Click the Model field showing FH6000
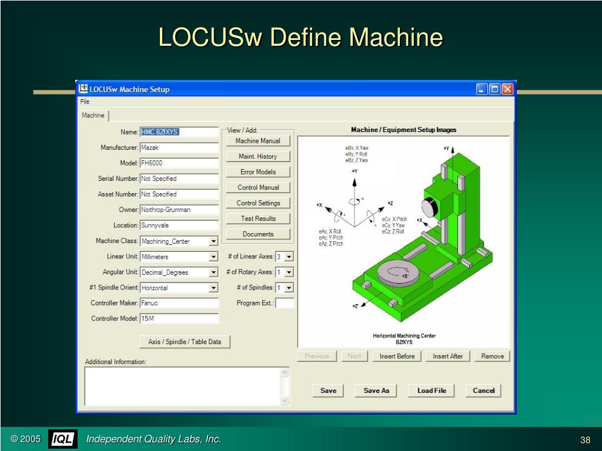 [x=179, y=163]
